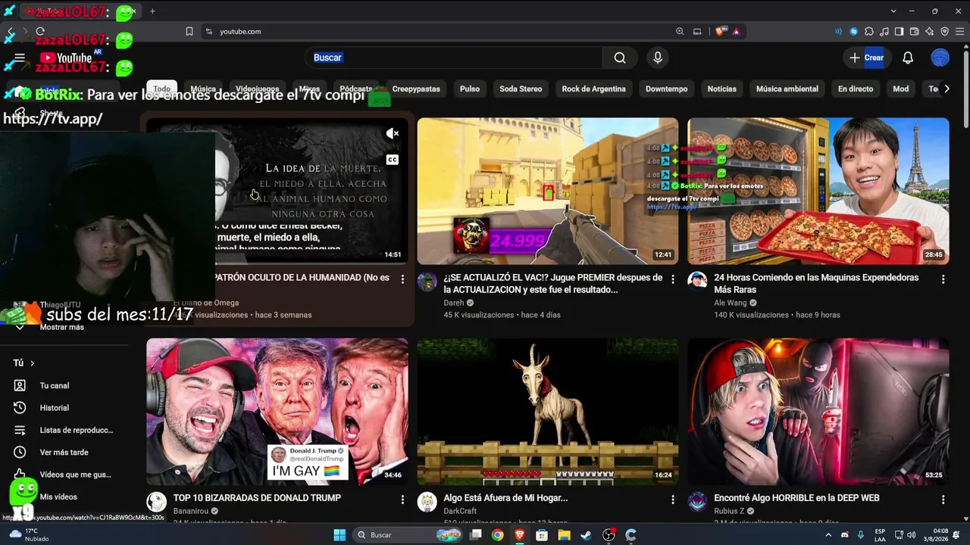Open the browser extensions puzzle icon
Image resolution: width=970 pixels, height=545 pixels.
(869, 31)
